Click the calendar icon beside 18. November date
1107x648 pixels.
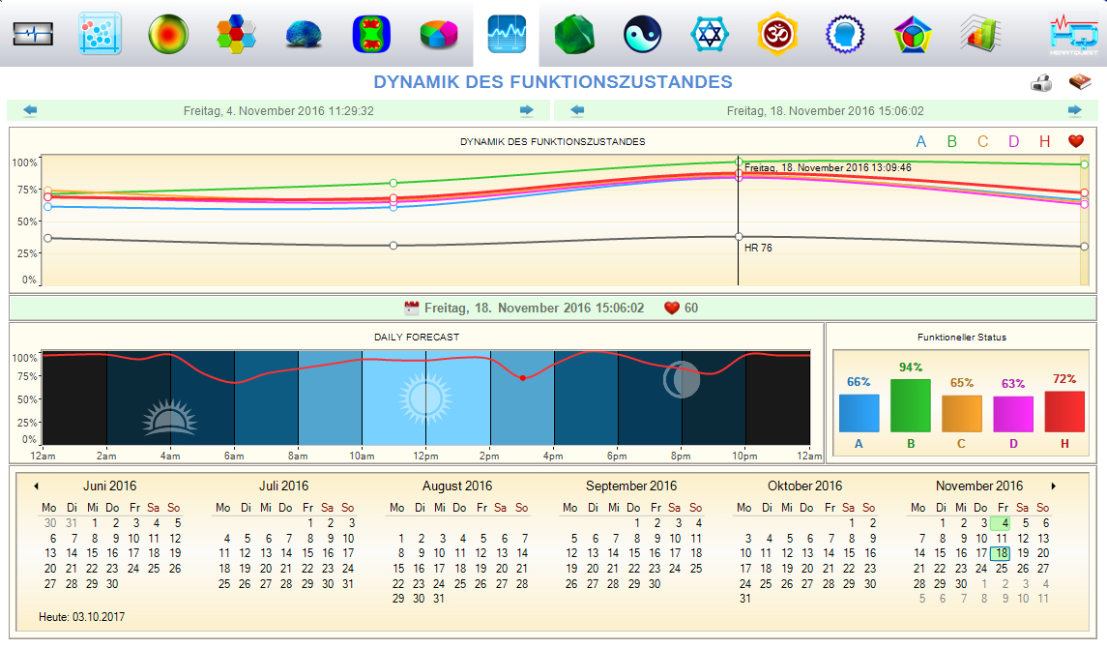412,308
